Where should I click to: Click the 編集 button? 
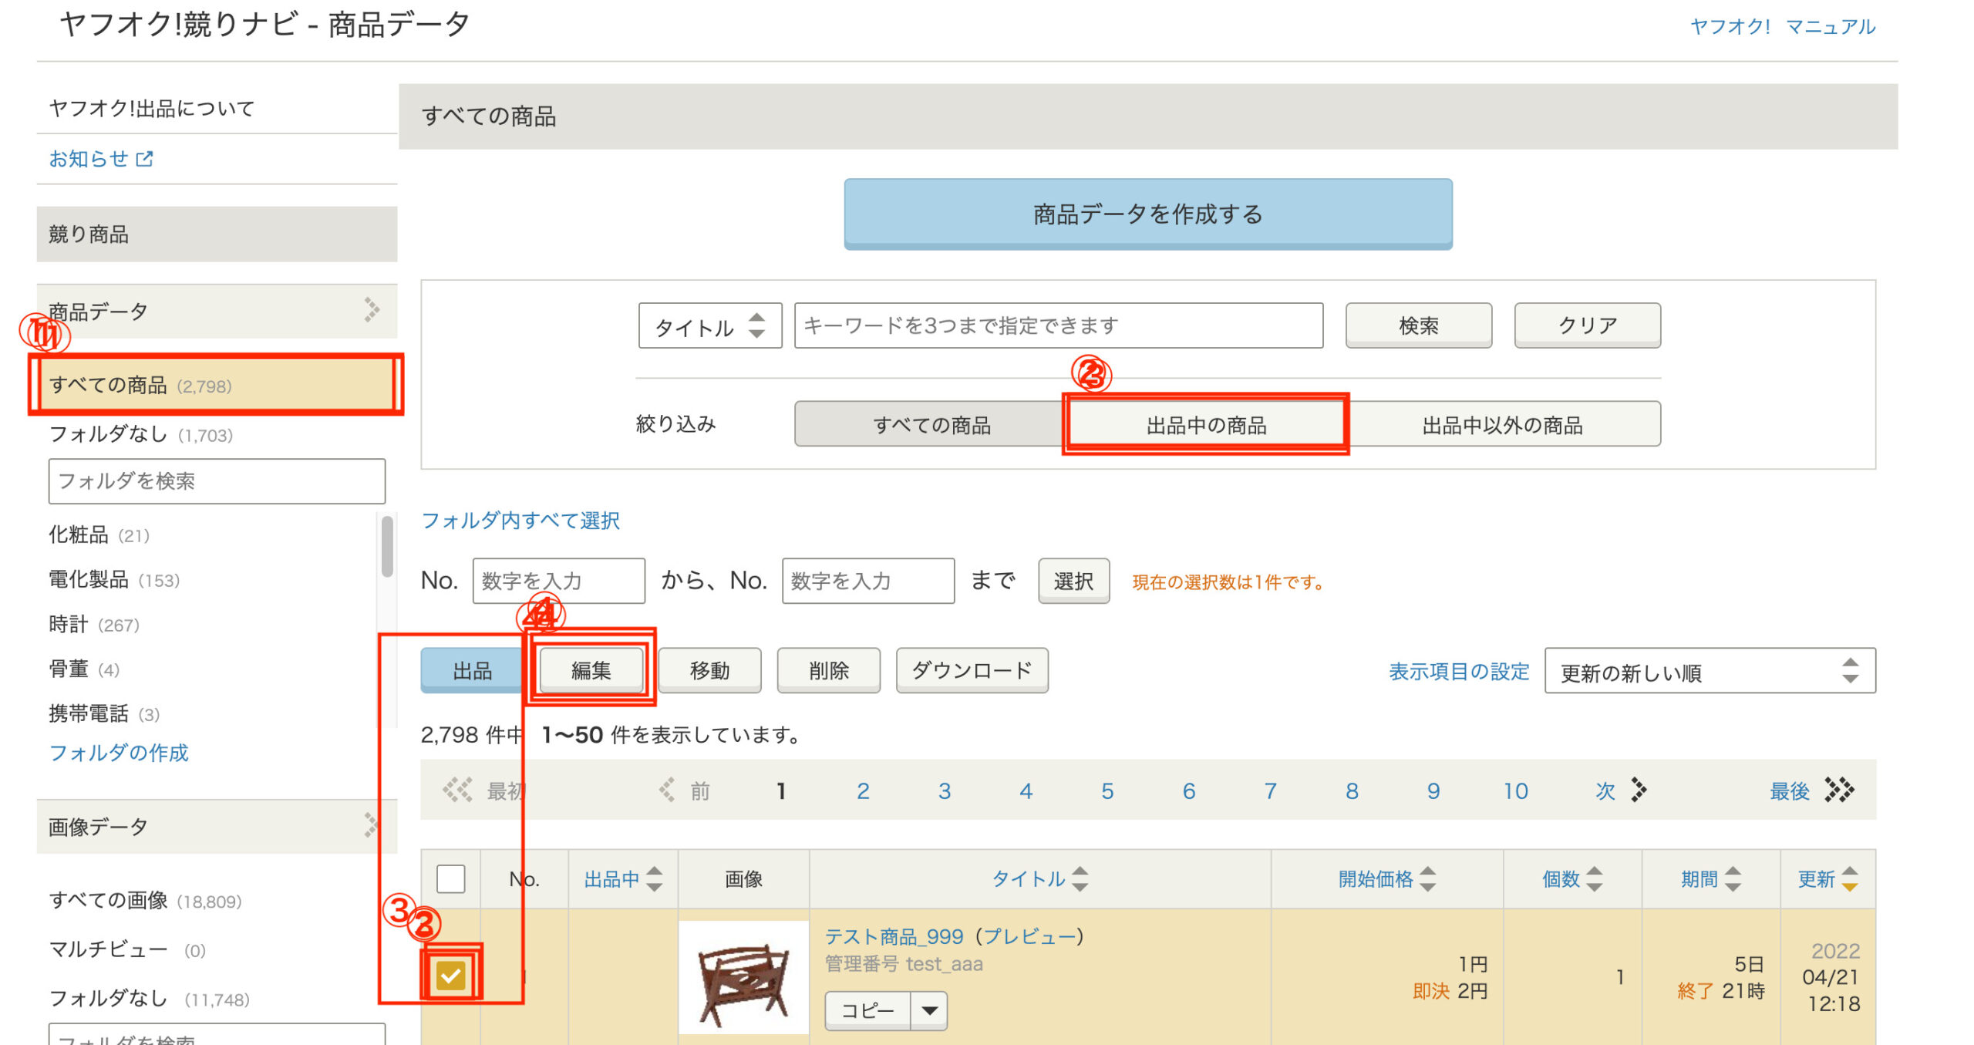coord(591,670)
